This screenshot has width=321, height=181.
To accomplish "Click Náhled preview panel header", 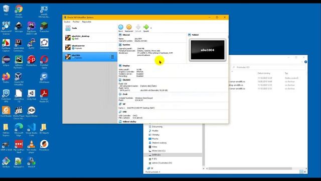I will 195,35.
